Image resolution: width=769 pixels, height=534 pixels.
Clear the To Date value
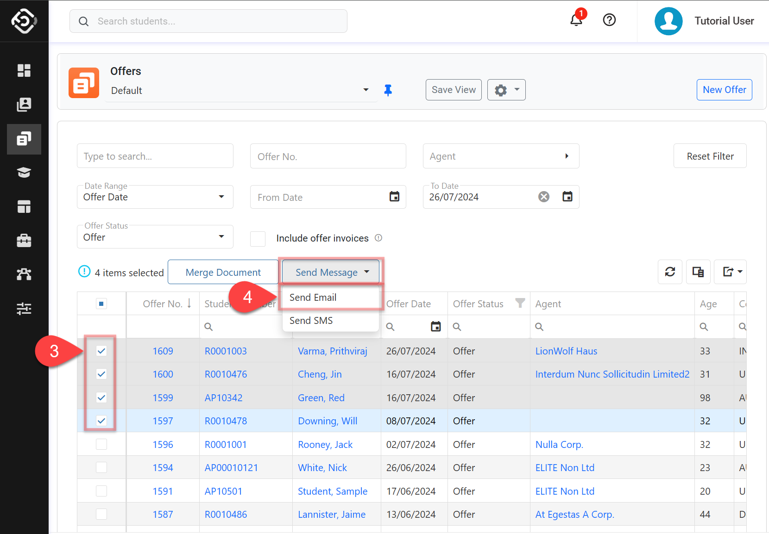[544, 197]
